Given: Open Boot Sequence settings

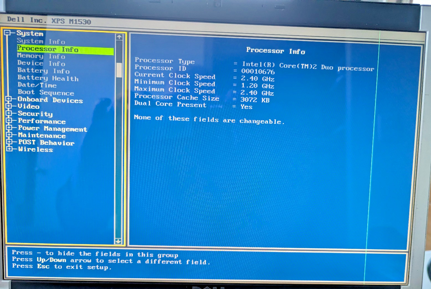Looking at the screenshot, I should click(x=46, y=93).
